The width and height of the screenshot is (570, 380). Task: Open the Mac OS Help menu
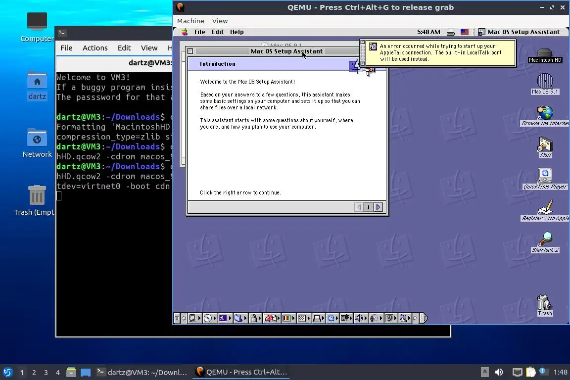(237, 32)
